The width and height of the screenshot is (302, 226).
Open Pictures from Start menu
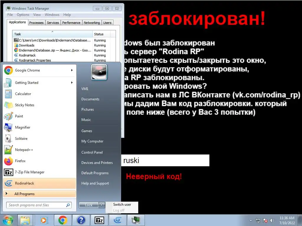pyautogui.click(x=87, y=109)
